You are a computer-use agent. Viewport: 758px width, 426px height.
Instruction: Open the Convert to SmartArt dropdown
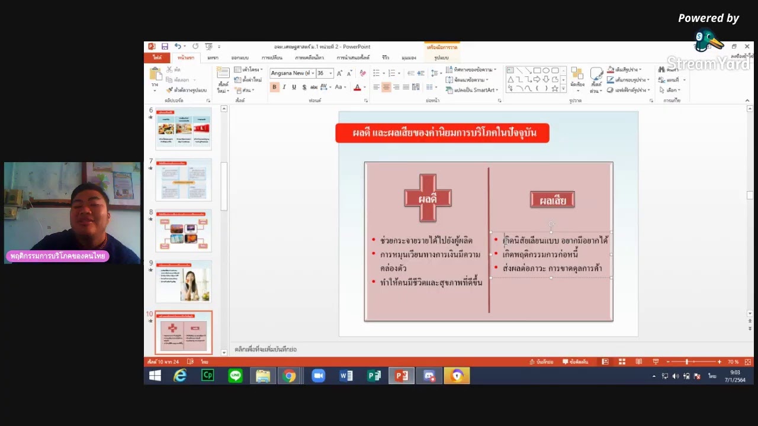click(471, 90)
